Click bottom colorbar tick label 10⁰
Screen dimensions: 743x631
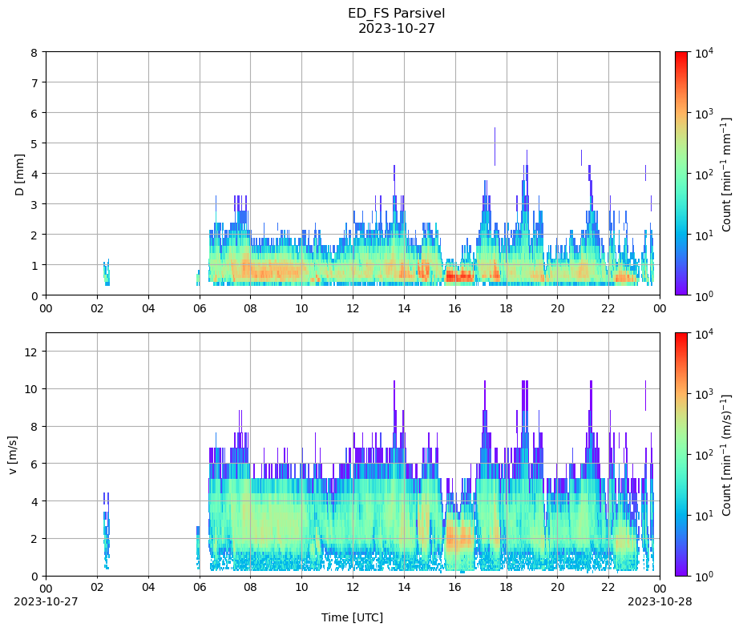tap(705, 577)
